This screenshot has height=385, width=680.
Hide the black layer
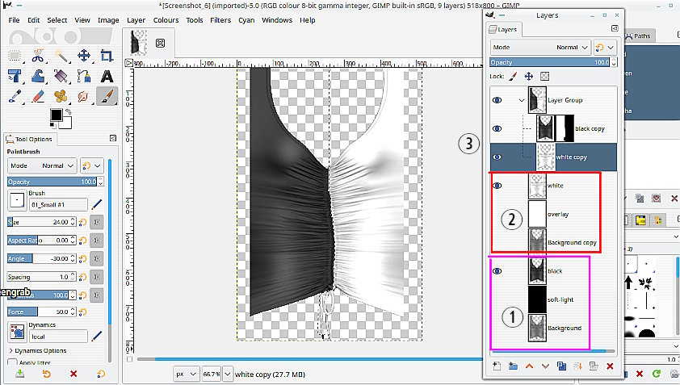[497, 271]
